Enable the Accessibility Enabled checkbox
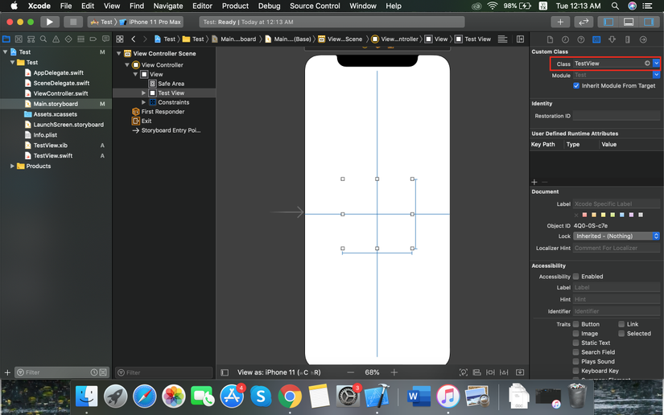The height and width of the screenshot is (415, 664). [576, 277]
